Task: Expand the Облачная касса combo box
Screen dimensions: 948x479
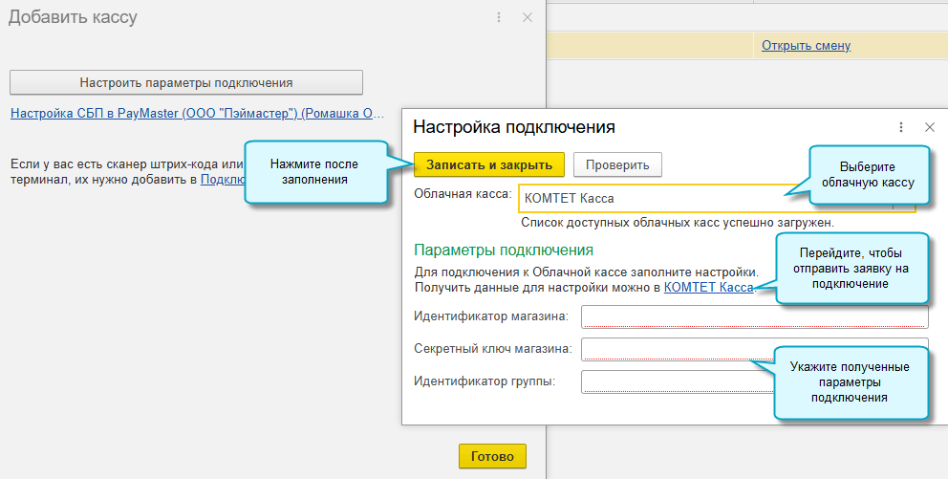Action: pos(904,205)
